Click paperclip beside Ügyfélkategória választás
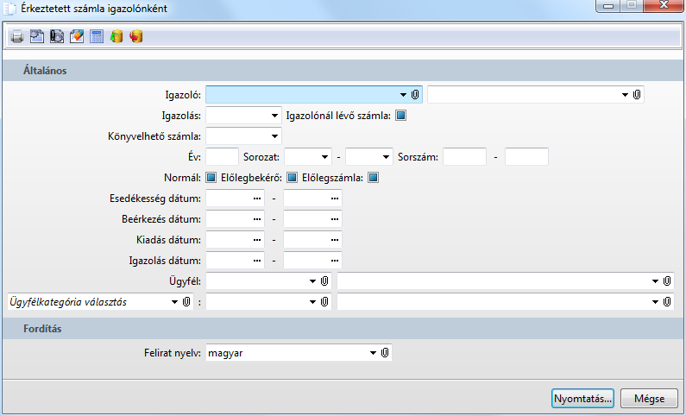 tap(186, 302)
